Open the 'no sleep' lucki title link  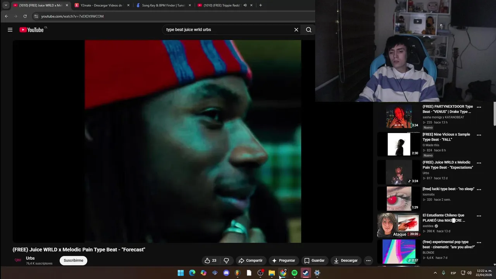(x=448, y=189)
